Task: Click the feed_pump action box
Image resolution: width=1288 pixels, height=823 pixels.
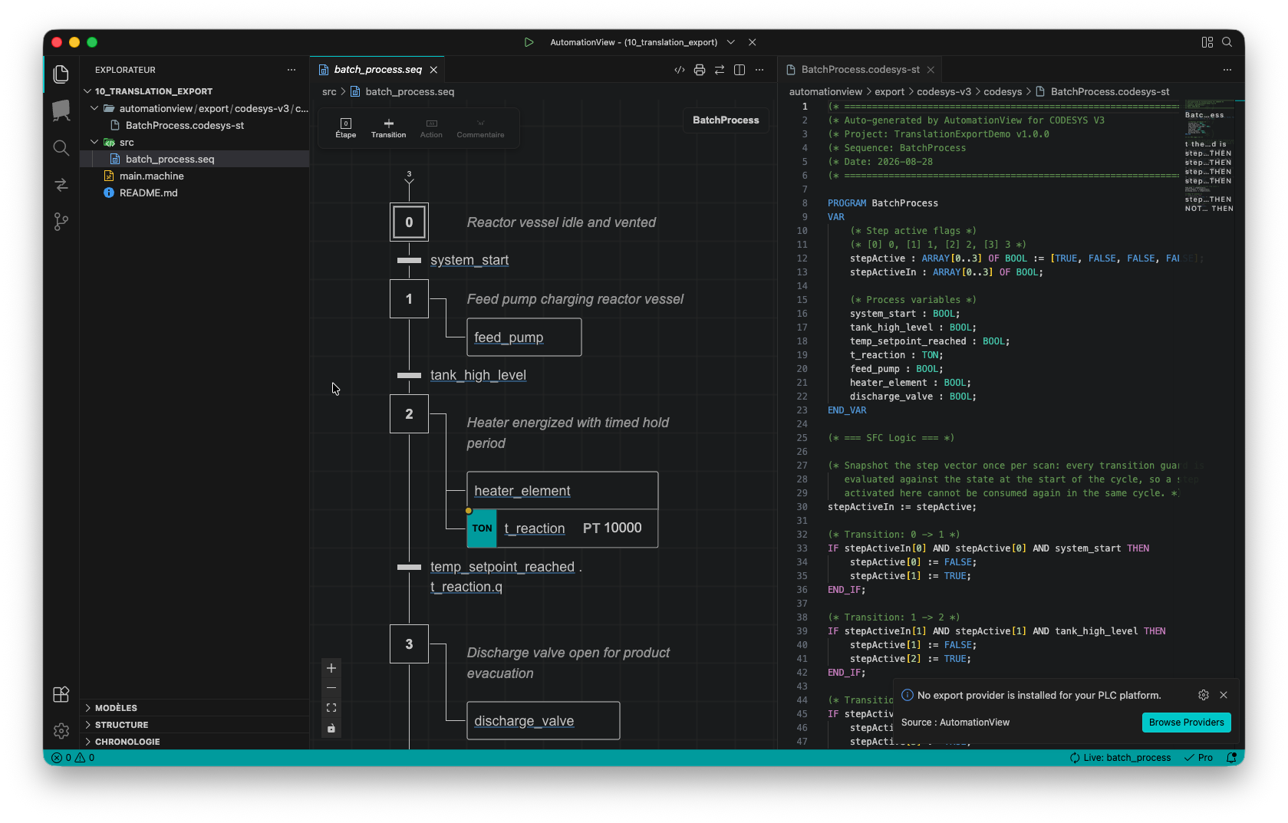Action: 524,337
